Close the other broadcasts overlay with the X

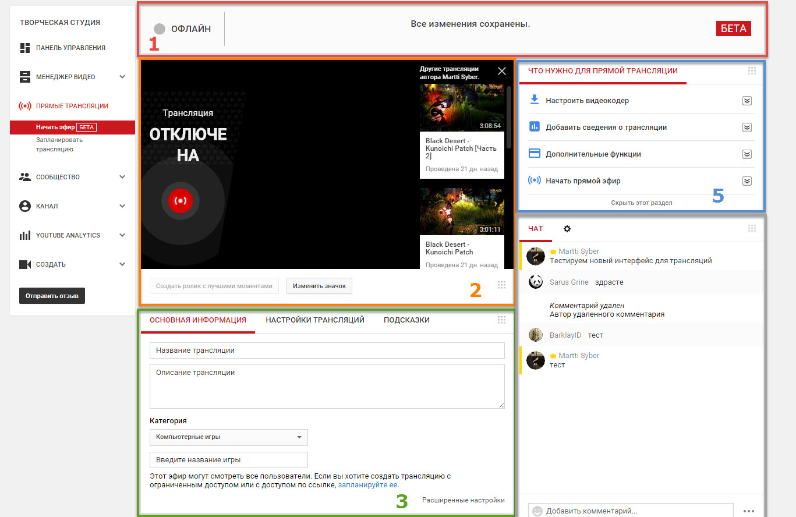point(502,71)
